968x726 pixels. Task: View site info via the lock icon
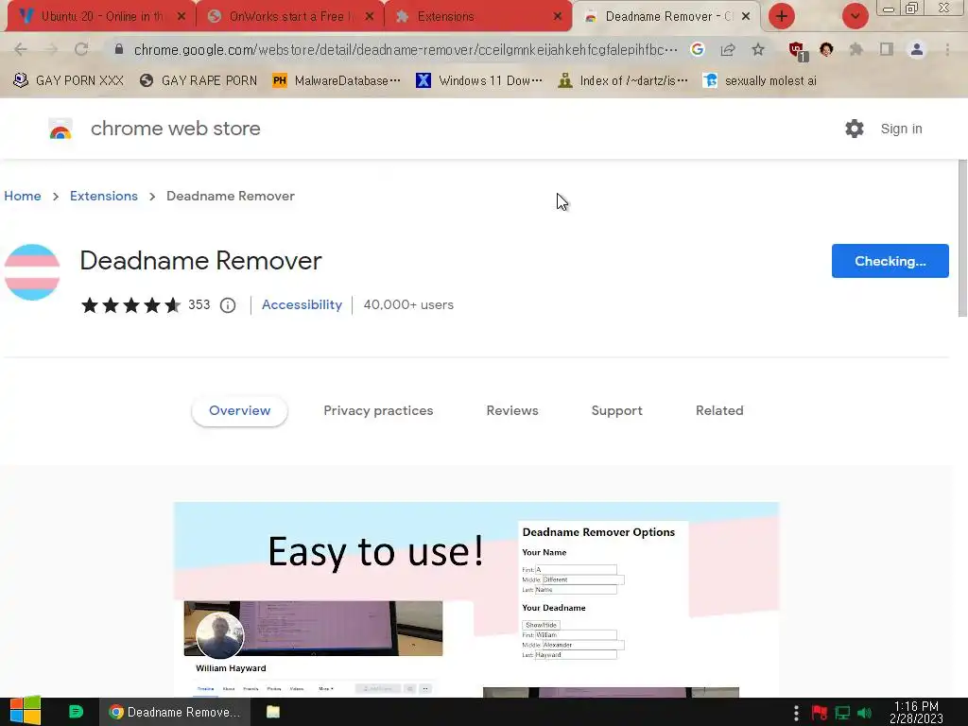119,49
